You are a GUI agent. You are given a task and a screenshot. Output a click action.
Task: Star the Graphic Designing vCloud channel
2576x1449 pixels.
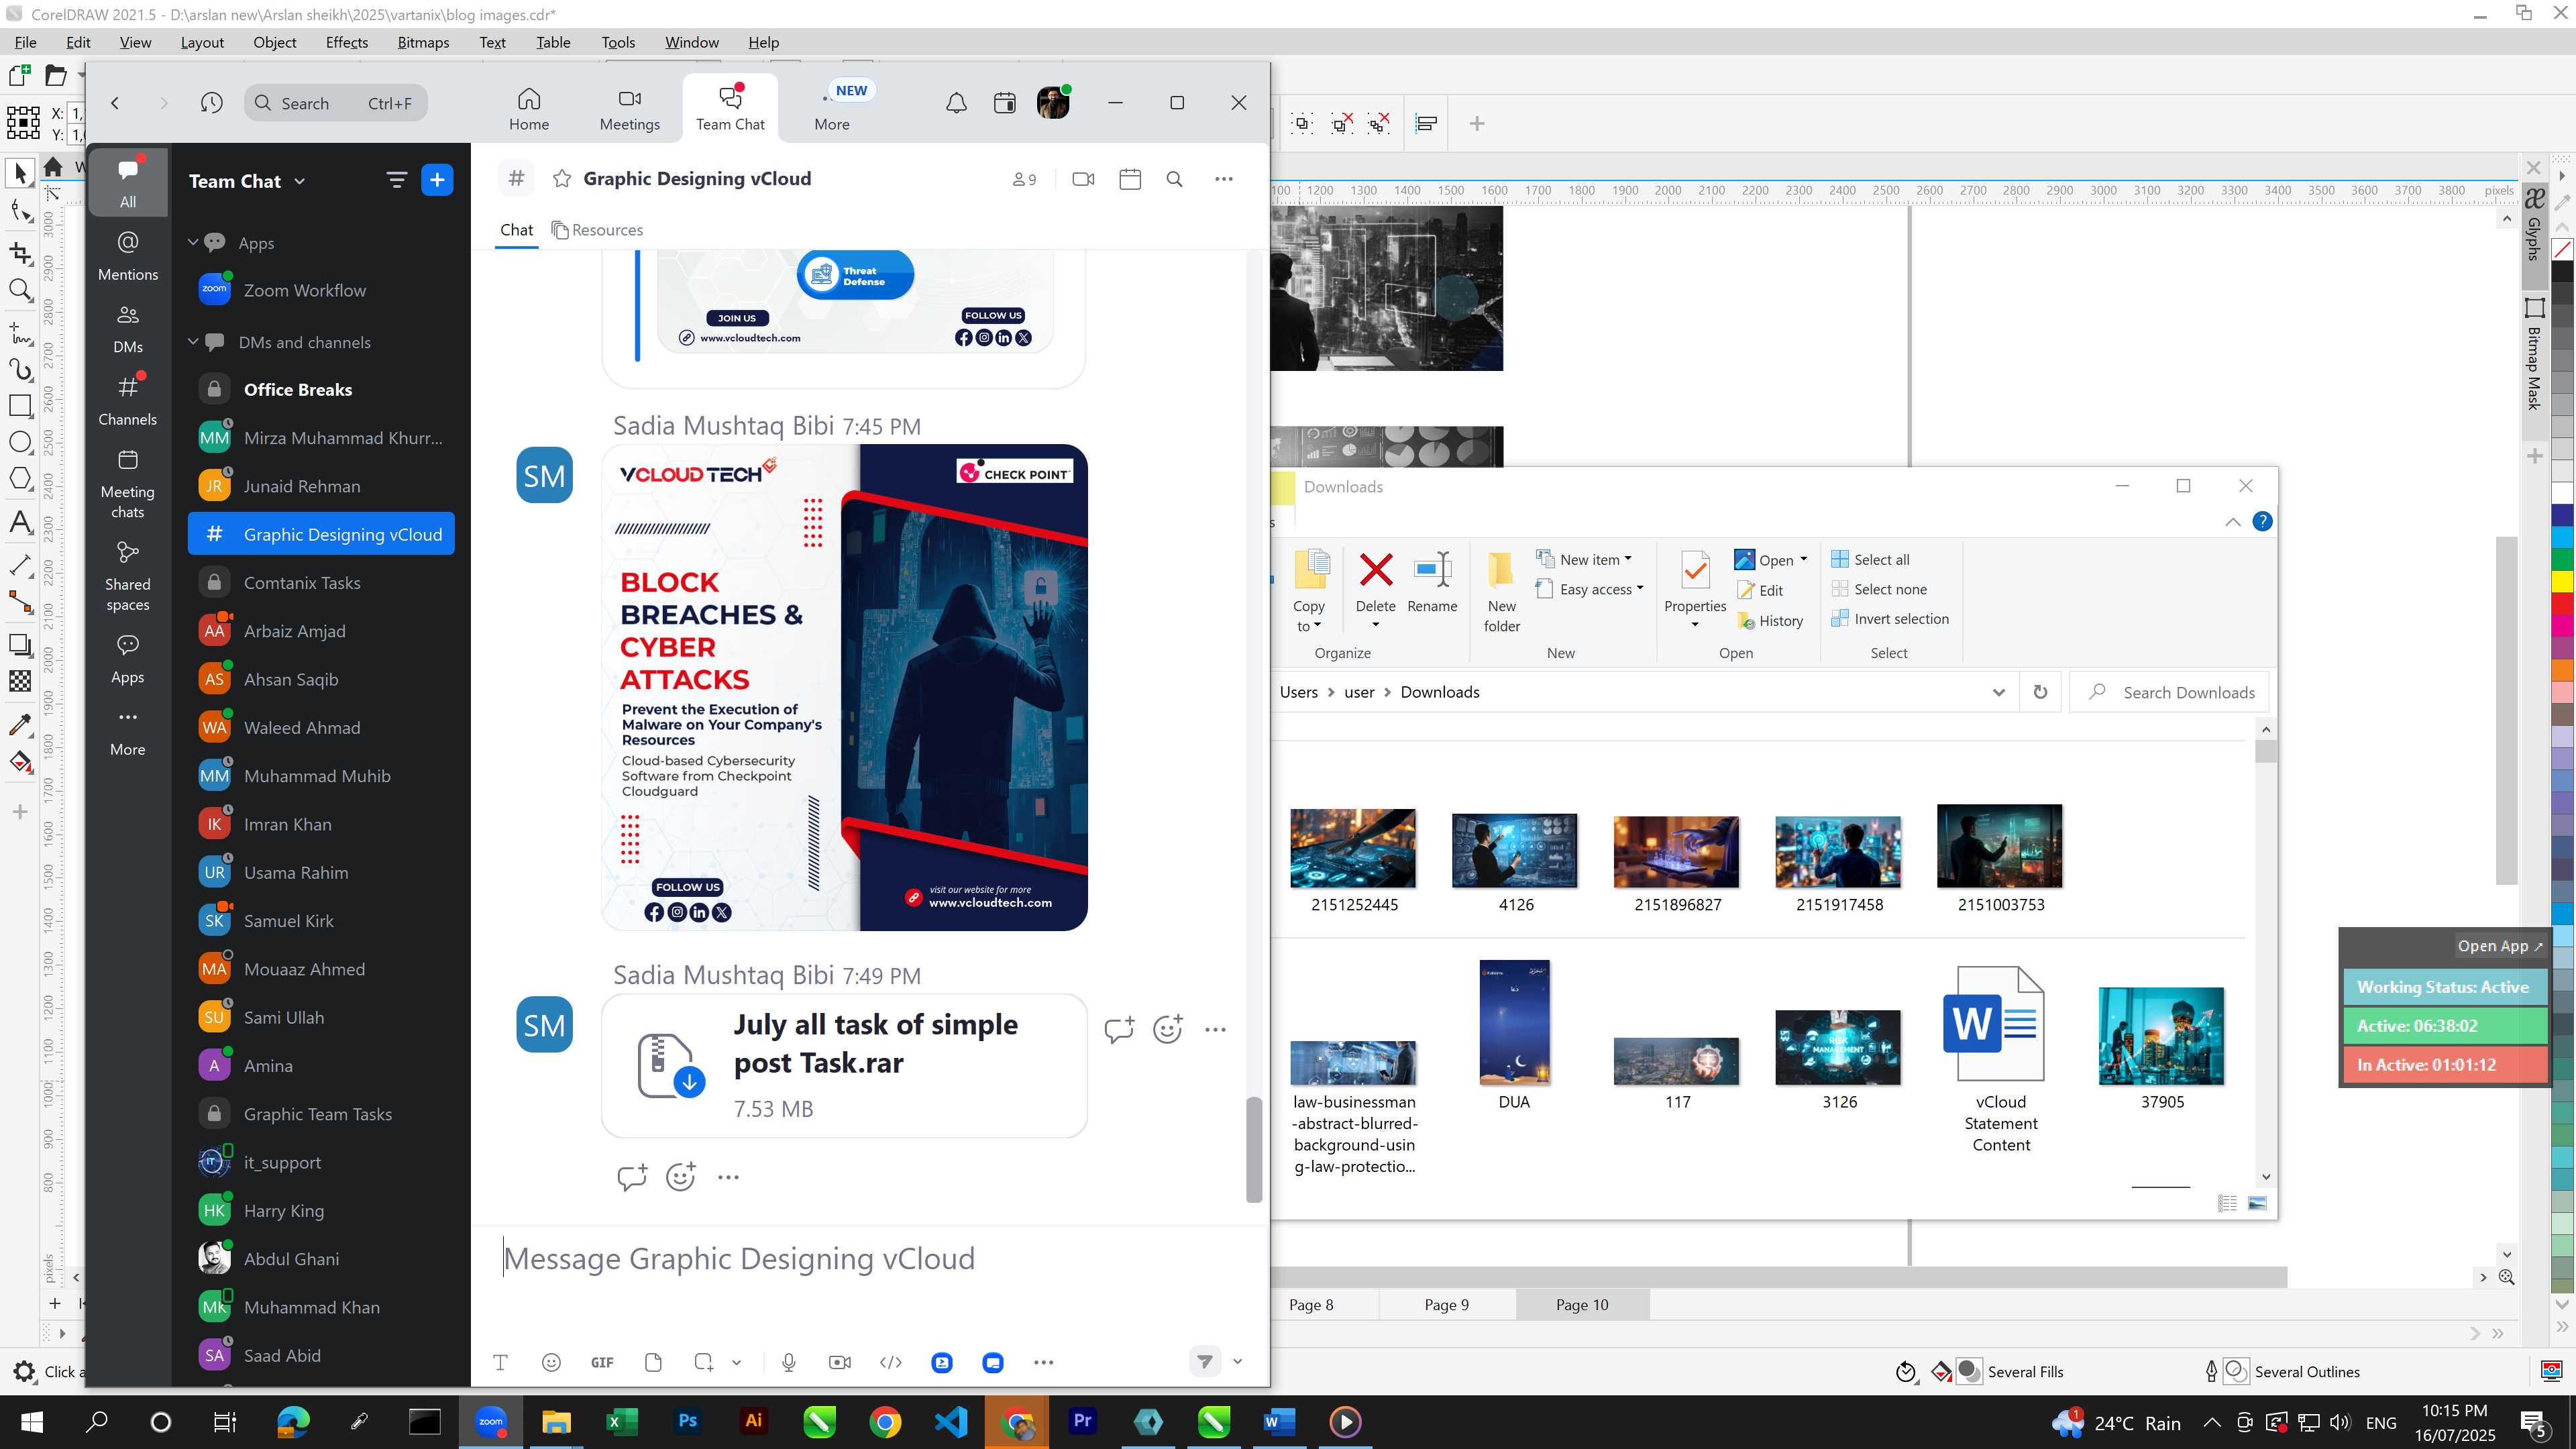(x=562, y=179)
